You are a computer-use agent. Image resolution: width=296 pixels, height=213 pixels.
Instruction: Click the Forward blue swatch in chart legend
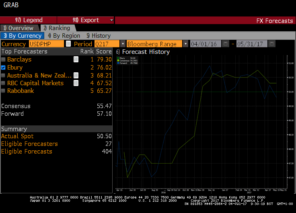coord(118,63)
